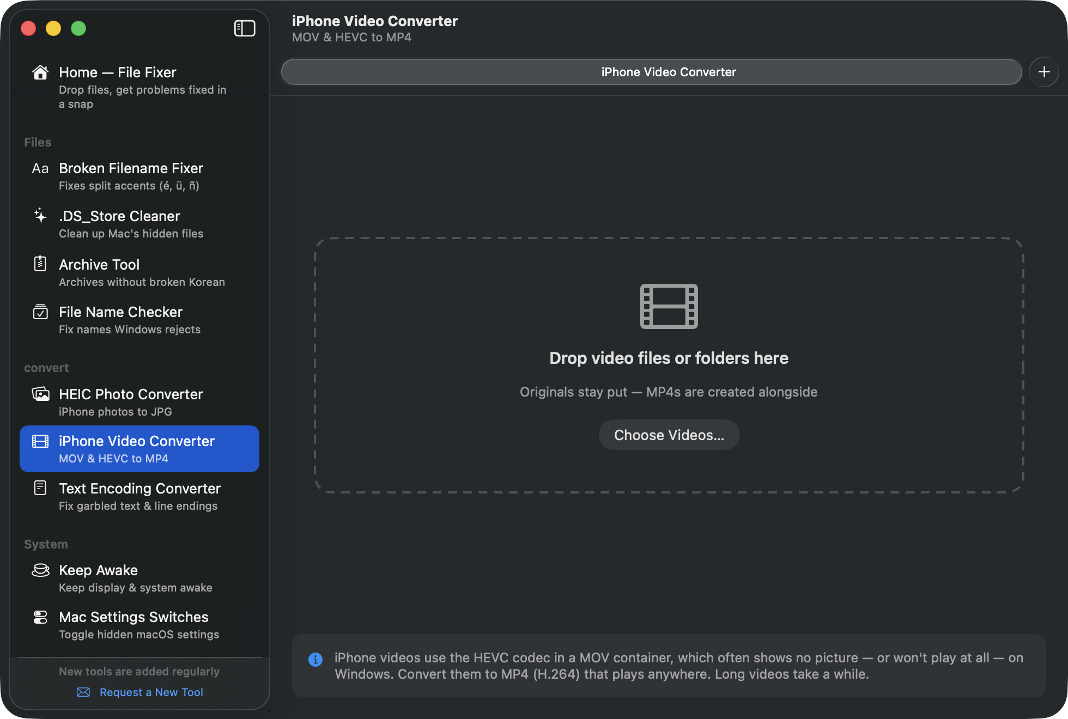Click the Choose Videos... button
Screen dimensions: 1068x719
click(x=669, y=435)
